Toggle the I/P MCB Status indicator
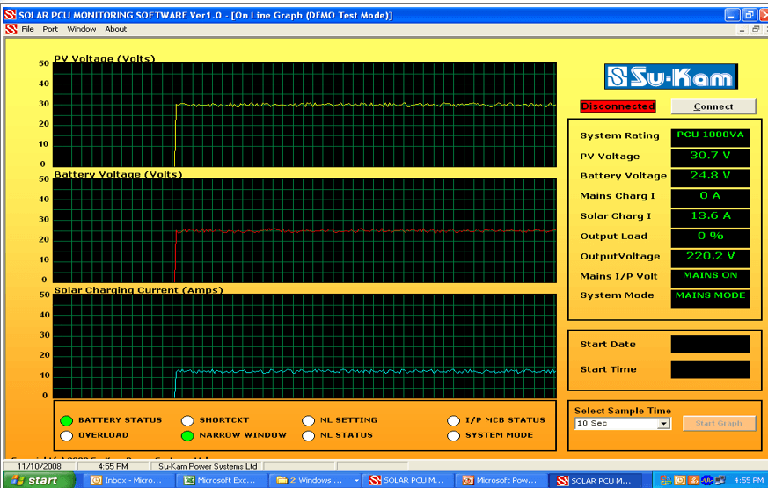 [x=453, y=420]
